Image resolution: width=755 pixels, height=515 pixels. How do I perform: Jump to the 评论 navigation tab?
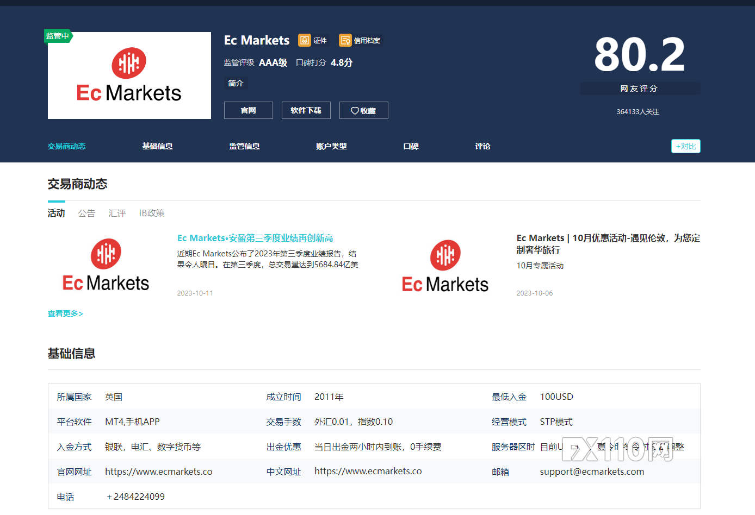coord(482,146)
